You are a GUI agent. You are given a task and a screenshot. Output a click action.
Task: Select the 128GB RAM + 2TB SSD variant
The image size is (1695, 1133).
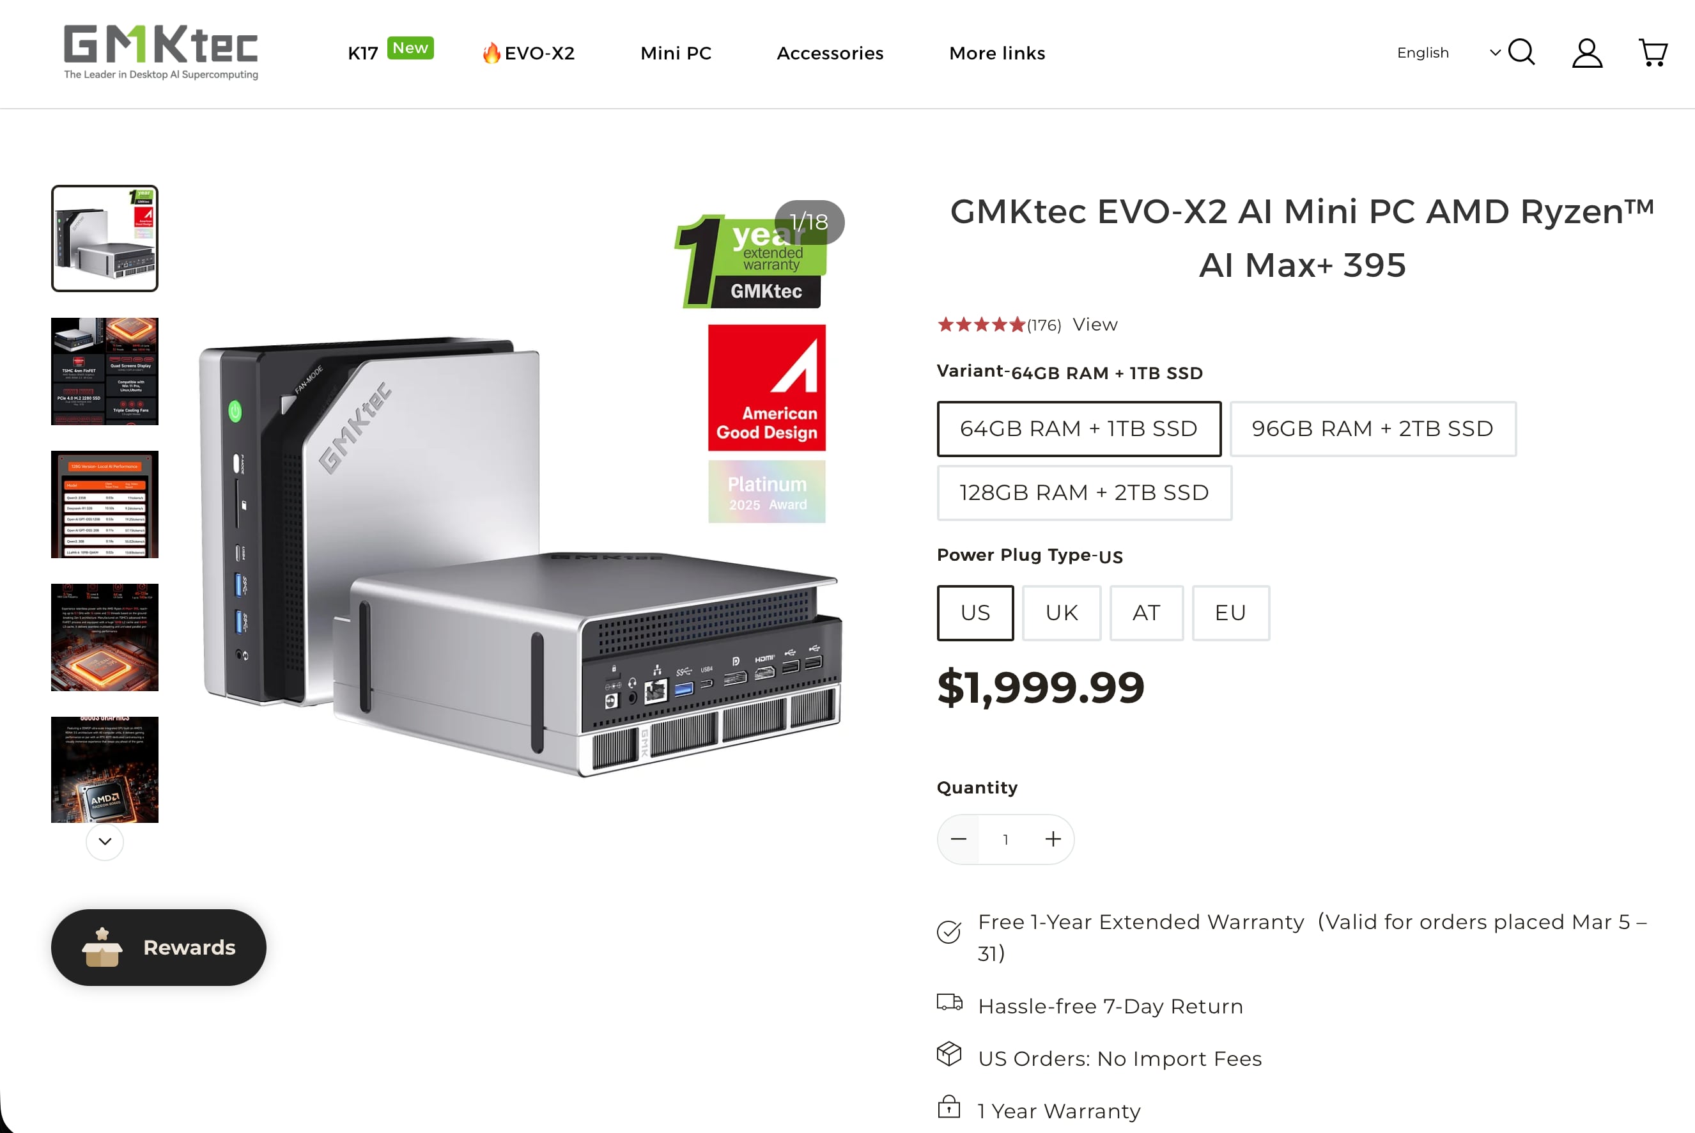tap(1084, 493)
